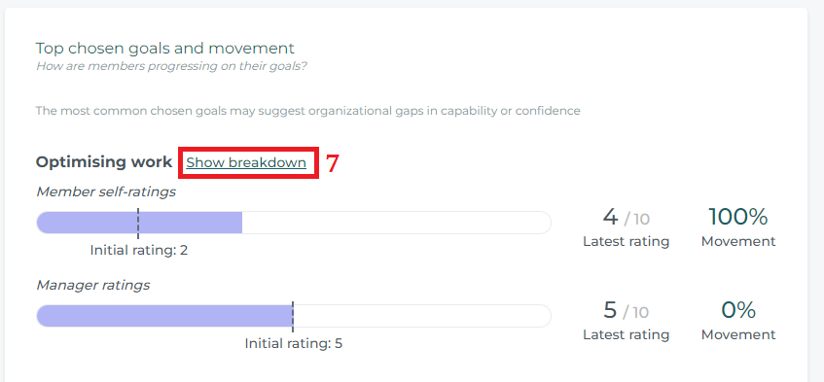Image resolution: width=824 pixels, height=382 pixels.
Task: Click the dashed initial rating marker on self-ratings bar
Action: click(x=138, y=223)
